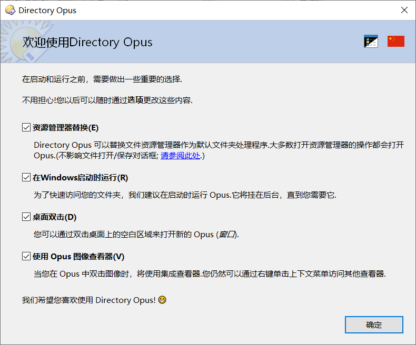The image size is (416, 345).
Task: Click the 欢迎使用Directory Opus heading
Action: 87,42
